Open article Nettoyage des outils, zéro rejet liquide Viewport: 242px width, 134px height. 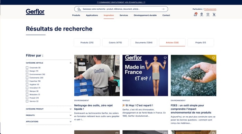pyautogui.click(x=93, y=107)
